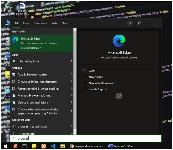This screenshot has height=150, width=173.
Task: Select the Web search tab
Action: pos(54,23)
